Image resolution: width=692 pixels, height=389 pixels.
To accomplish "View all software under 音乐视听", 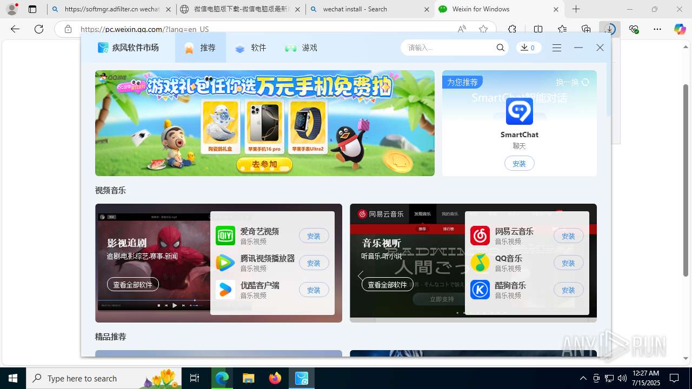I will click(388, 284).
